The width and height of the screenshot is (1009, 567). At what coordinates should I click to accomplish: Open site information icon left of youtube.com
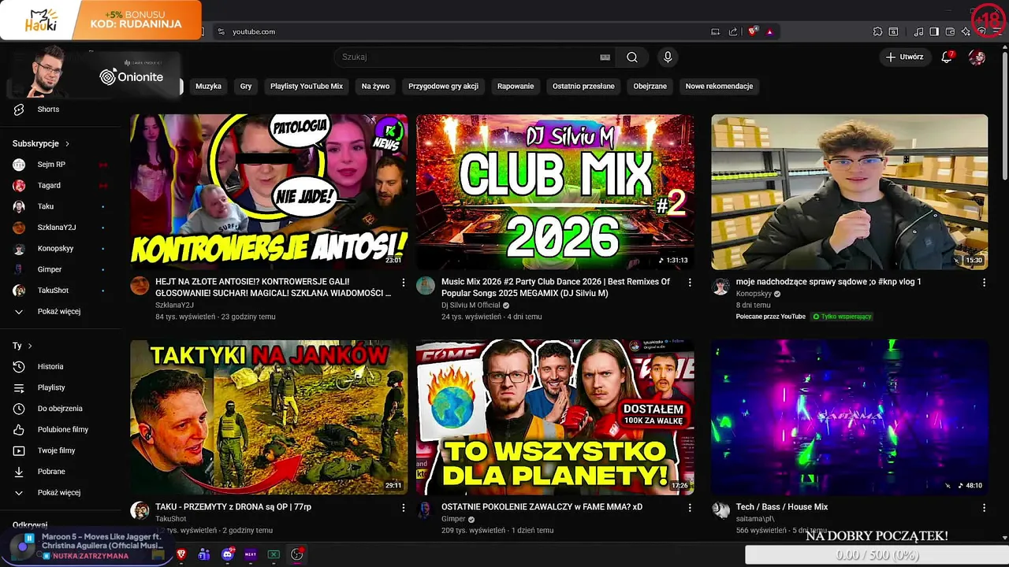(222, 31)
